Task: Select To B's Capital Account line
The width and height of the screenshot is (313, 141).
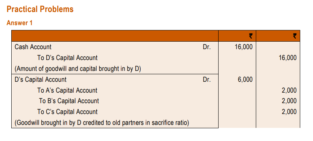Action: (69, 101)
